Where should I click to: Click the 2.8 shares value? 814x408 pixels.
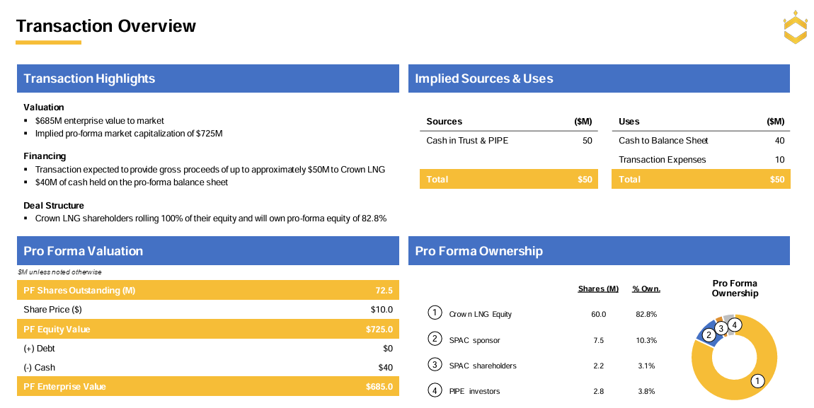click(599, 392)
